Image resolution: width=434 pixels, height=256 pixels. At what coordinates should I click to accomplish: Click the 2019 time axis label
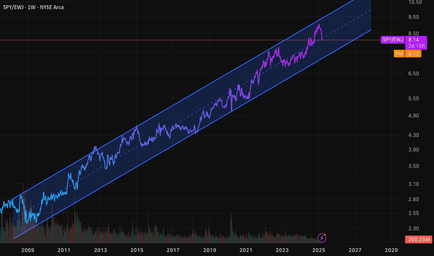pyautogui.click(x=210, y=250)
